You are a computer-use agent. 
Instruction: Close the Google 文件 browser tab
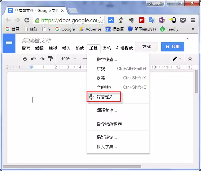coord(62,11)
